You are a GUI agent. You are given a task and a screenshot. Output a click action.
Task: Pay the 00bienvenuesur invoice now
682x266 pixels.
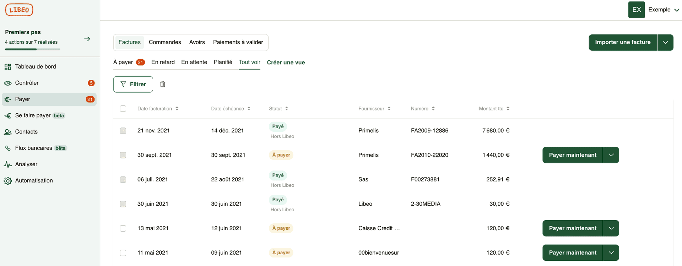coord(573,253)
